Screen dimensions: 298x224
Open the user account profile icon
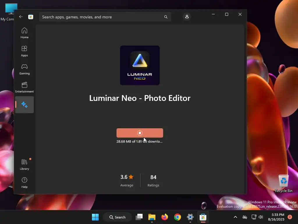187,17
